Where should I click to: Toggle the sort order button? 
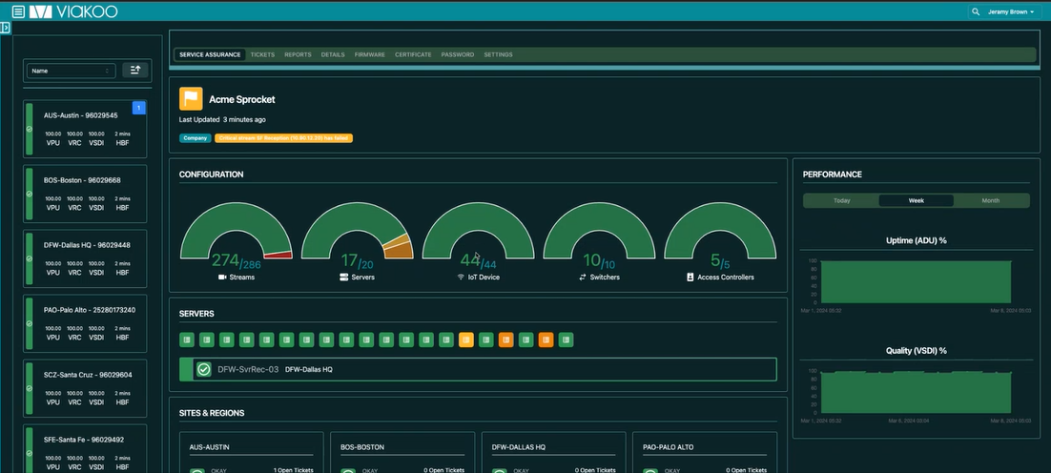click(134, 71)
